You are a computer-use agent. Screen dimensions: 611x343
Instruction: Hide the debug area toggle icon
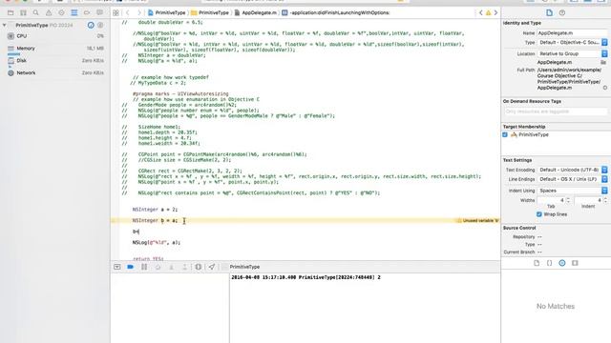pos(116,267)
